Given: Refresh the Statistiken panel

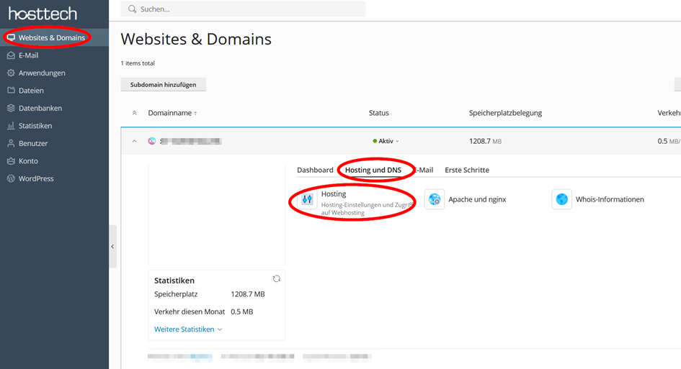Looking at the screenshot, I should 276,279.
